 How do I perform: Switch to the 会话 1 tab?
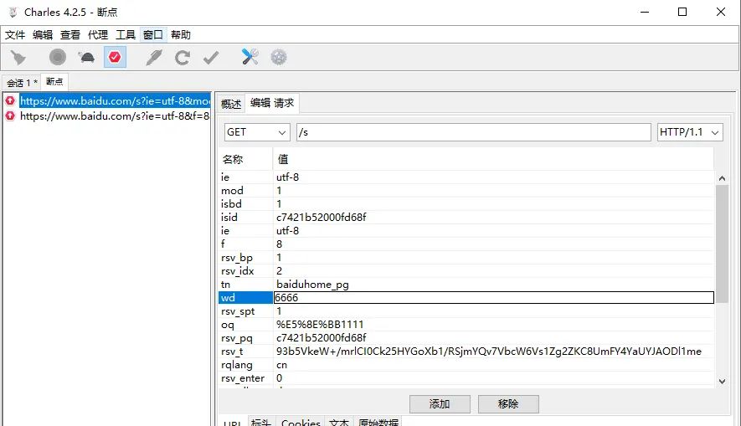22,83
